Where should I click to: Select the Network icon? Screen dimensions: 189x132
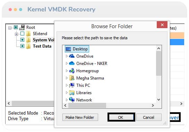pos(72,100)
